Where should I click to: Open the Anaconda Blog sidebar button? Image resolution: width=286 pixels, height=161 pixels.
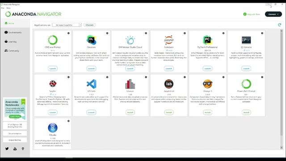coord(15,140)
